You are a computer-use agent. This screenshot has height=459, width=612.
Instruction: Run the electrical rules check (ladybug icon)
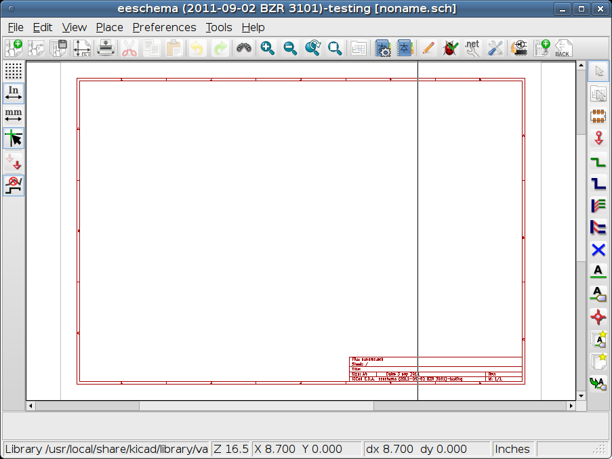click(450, 48)
